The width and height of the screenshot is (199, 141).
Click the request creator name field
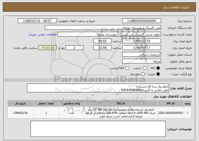109,34
